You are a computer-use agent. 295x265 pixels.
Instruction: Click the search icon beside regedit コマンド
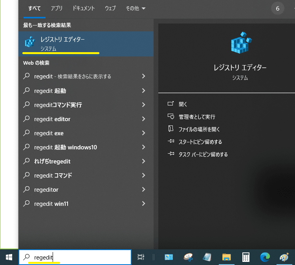coord(26,175)
